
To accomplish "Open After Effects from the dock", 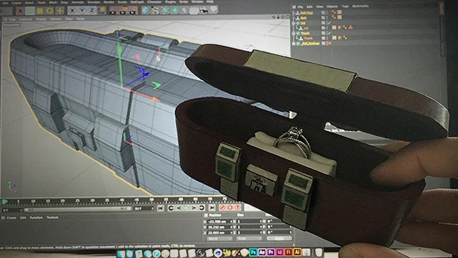I will click(262, 252).
